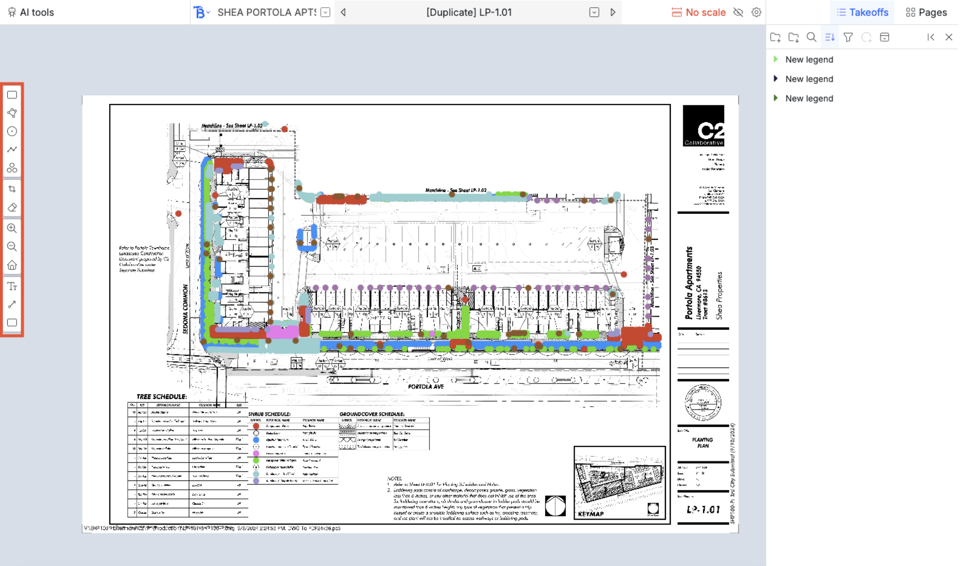Image resolution: width=960 pixels, height=566 pixels.
Task: Open the SHEA PORTOLA APTS project dropdown
Action: coord(325,13)
